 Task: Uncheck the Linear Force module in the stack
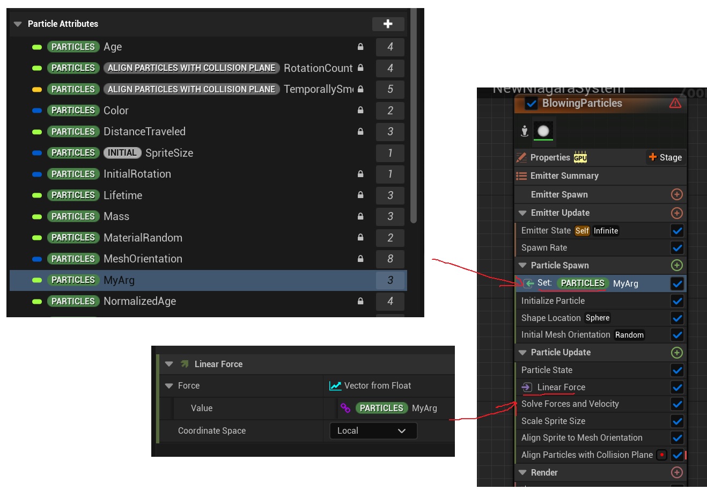click(677, 388)
